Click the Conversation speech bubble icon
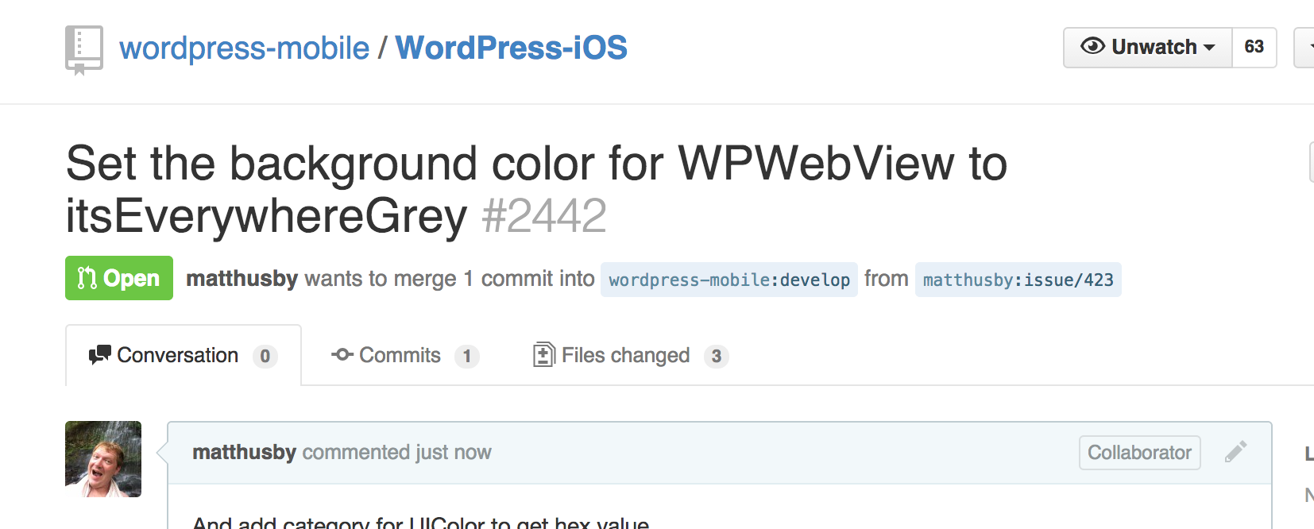The width and height of the screenshot is (1314, 529). pyautogui.click(x=99, y=355)
